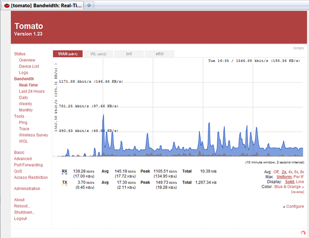Open the Trace tool
309x238 pixels.
[24, 128]
